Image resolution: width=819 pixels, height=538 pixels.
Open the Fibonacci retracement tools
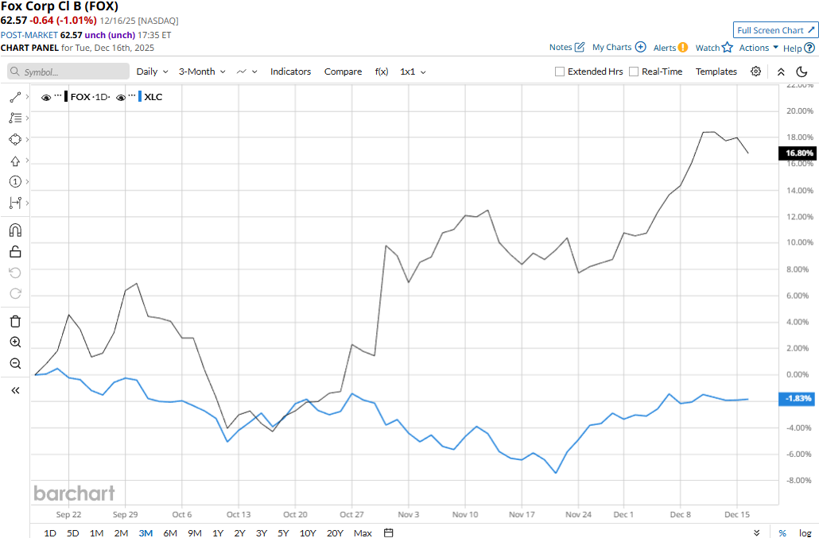point(15,118)
